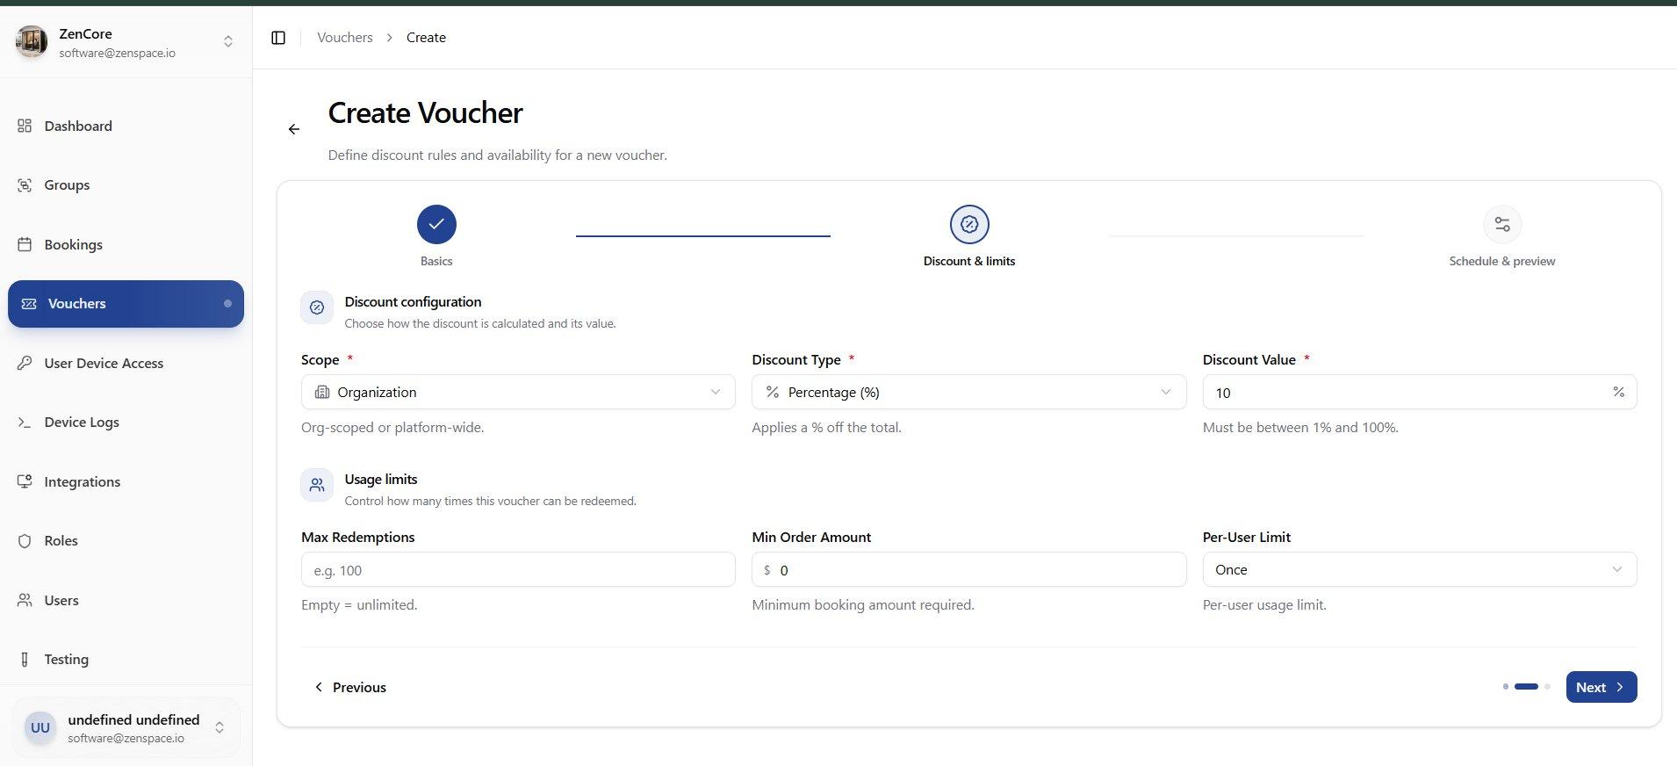Click the Roles shield icon
Viewport: 1677px width, 766px height.
pyautogui.click(x=25, y=541)
